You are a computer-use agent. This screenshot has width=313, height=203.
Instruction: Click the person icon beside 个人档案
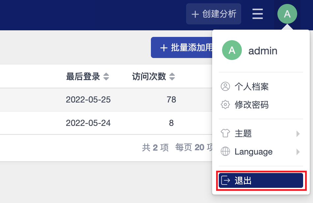tap(225, 87)
